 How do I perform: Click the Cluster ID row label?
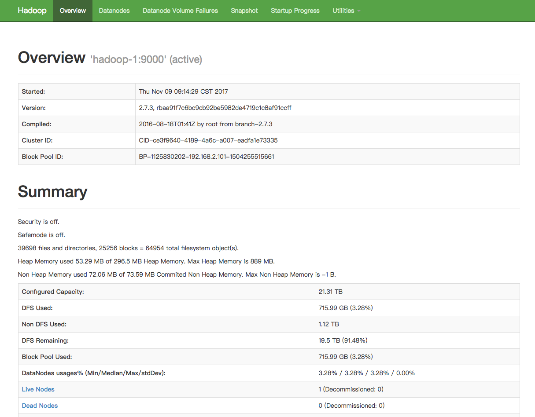(x=37, y=140)
